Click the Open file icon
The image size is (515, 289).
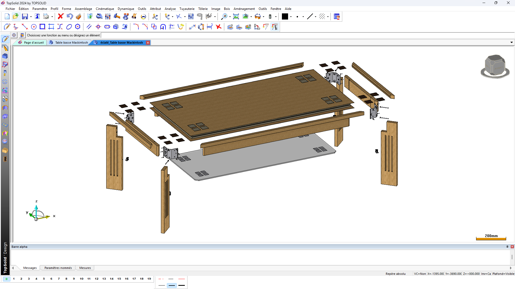[x=16, y=17]
